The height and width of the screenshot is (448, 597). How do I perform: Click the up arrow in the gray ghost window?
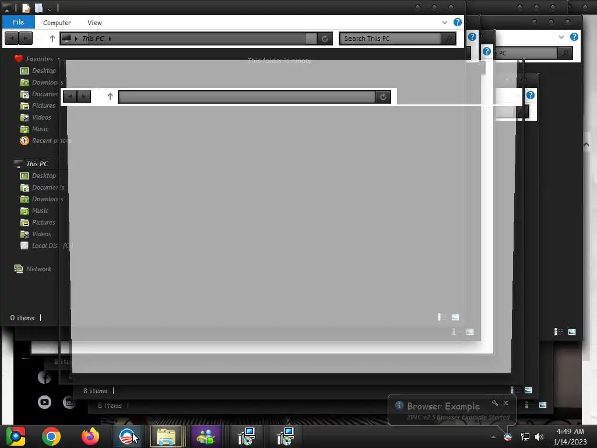pyautogui.click(x=110, y=96)
